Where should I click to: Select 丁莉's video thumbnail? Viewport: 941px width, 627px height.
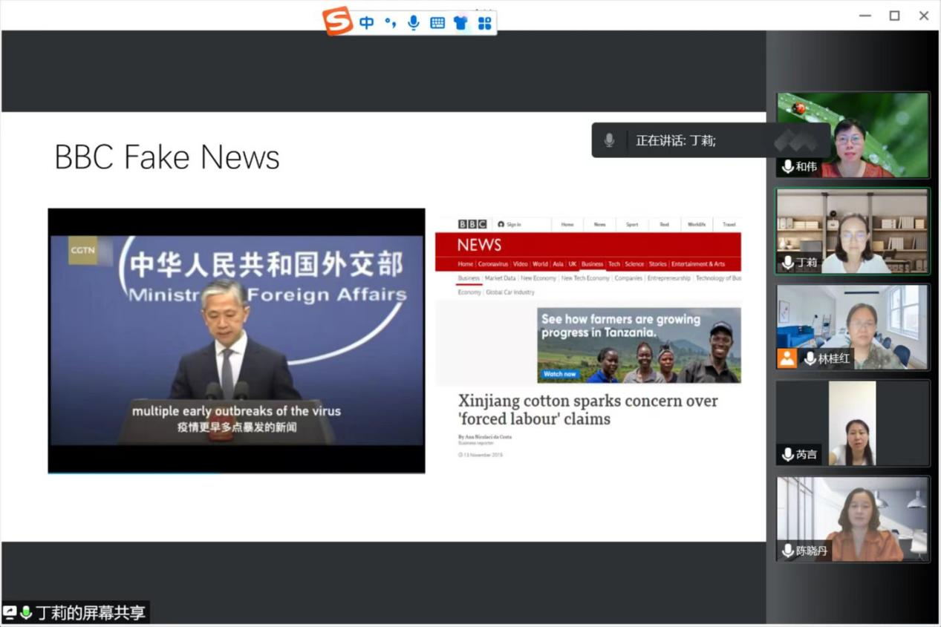point(853,231)
